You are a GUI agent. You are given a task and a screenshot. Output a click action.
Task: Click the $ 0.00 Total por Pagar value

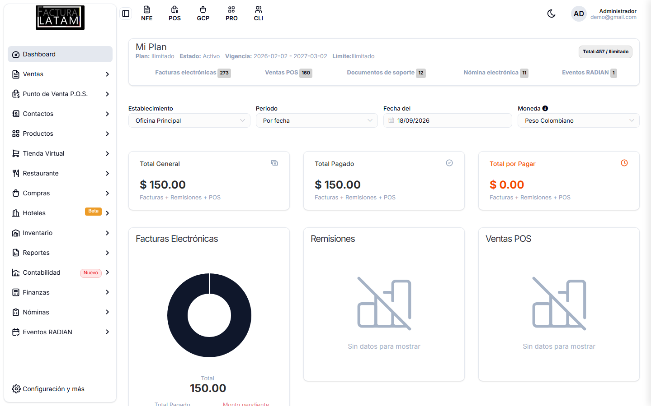(x=507, y=185)
